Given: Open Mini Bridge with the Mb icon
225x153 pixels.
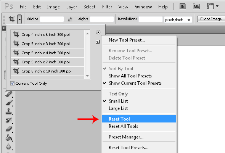Looking at the screenshot, I should pos(196,6).
